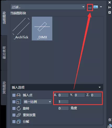
Task: Enable the 插入点 checkbox
Action: [14, 95]
